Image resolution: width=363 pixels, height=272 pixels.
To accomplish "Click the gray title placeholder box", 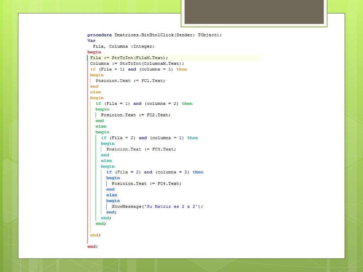I will coord(254,12).
